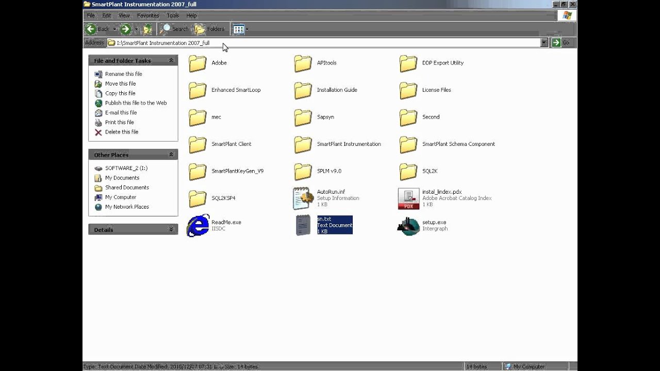This screenshot has width=660, height=371.
Task: Open the Forward history dropdown arrow
Action: pos(136,29)
